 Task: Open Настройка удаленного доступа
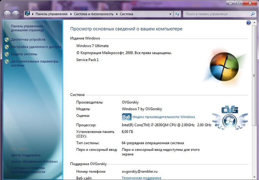[x=36, y=47]
